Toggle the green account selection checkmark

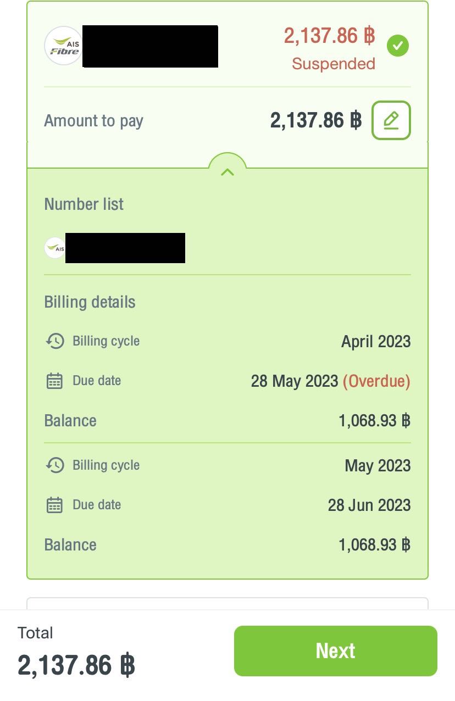point(397,46)
